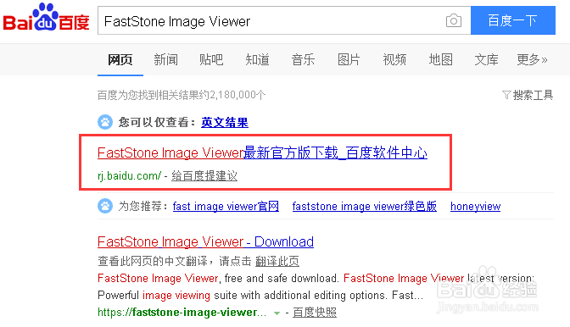The image size is (570, 327).
Task: Click the 百度一下 search button
Action: click(x=513, y=20)
